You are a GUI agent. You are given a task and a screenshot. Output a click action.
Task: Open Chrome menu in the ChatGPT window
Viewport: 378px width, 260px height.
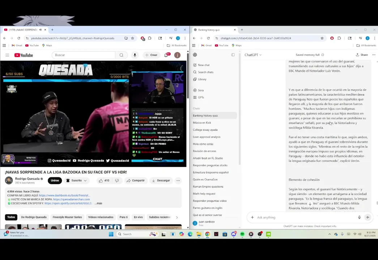point(374,38)
